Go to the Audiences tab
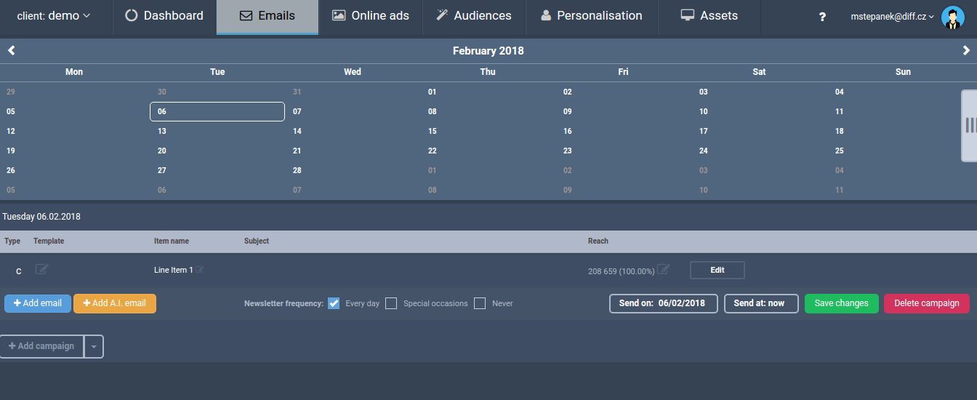Image resolution: width=977 pixels, height=400 pixels. [x=474, y=17]
